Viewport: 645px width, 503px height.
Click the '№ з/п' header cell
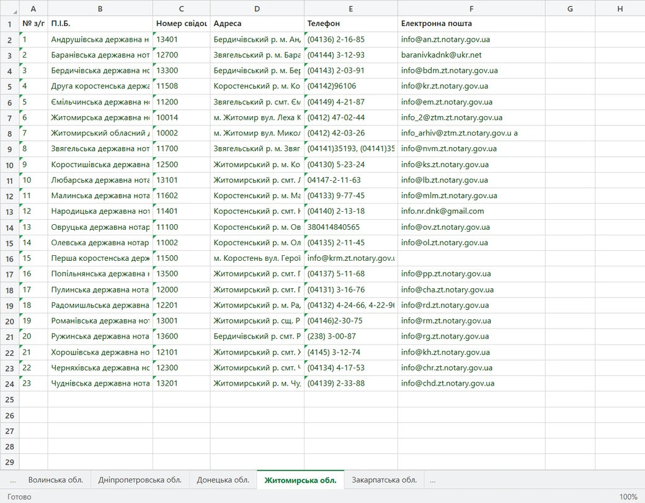tap(33, 24)
